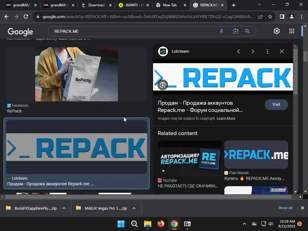Expand options for MAGIX Vegas Pro zip download
Viewport: 308px width, 231px height.
tap(134, 208)
